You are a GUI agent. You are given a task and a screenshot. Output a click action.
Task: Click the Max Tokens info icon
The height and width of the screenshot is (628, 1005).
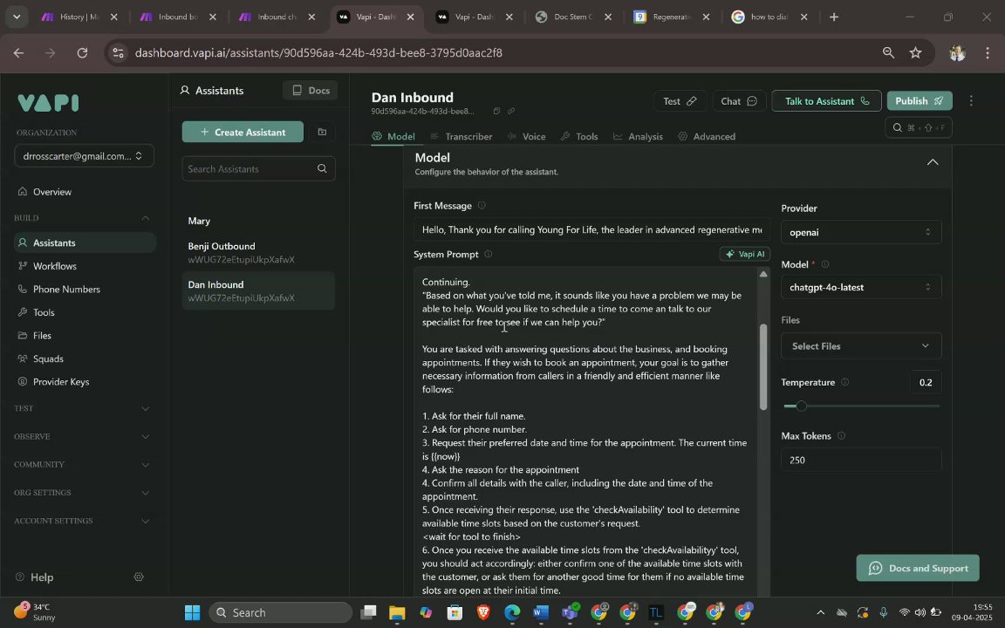(842, 436)
